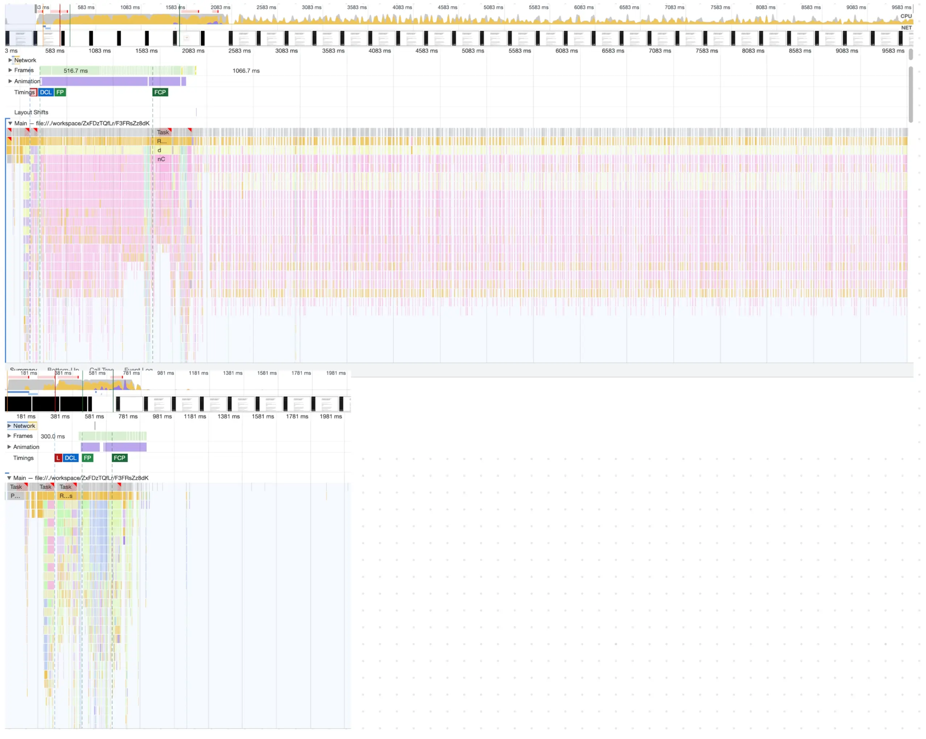Expand the Frames track in the bottom panel

(x=9, y=436)
